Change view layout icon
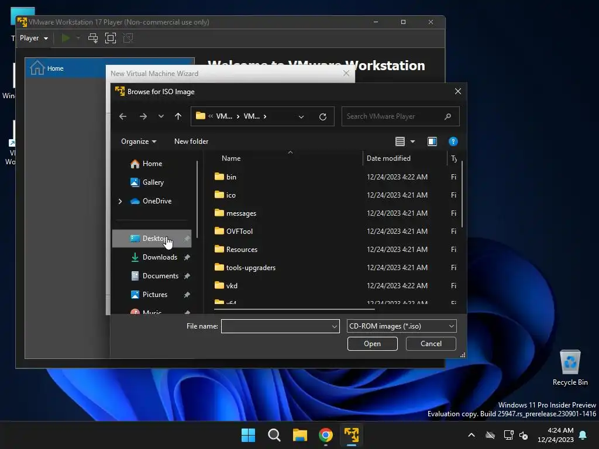 coord(400,141)
